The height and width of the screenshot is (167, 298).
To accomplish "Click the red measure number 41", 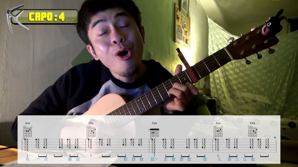I will coord(214,138).
